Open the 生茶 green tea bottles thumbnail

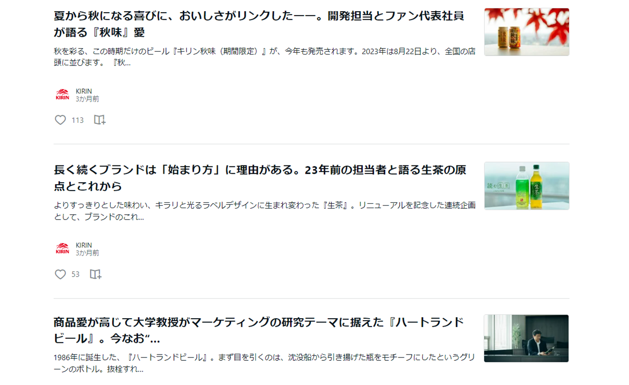(x=526, y=186)
